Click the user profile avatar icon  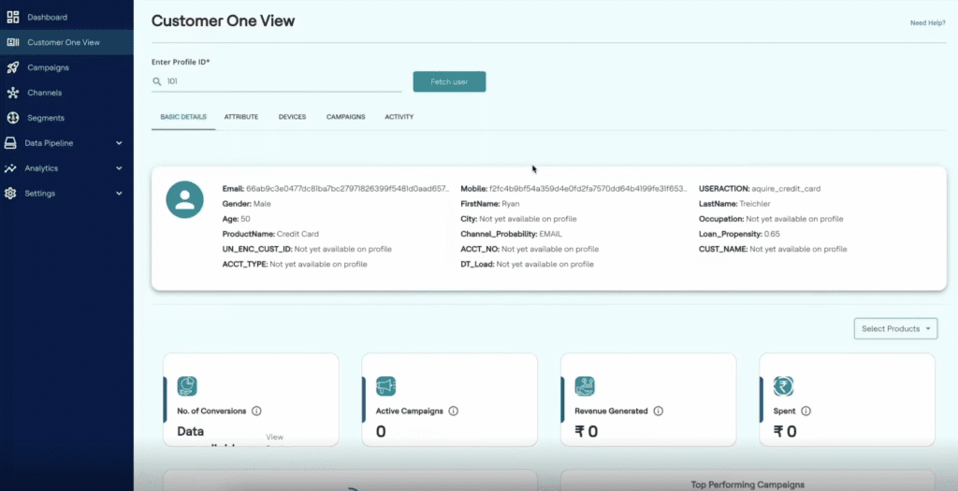click(185, 199)
